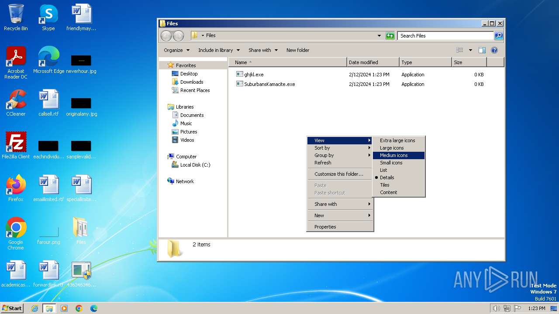The image size is (559, 314).
Task: Choose Medium icons view
Action: pyautogui.click(x=399, y=155)
